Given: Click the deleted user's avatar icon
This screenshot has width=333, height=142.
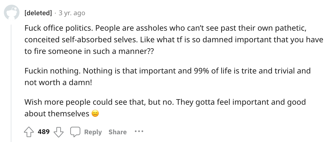Looking at the screenshot, I should [x=11, y=13].
